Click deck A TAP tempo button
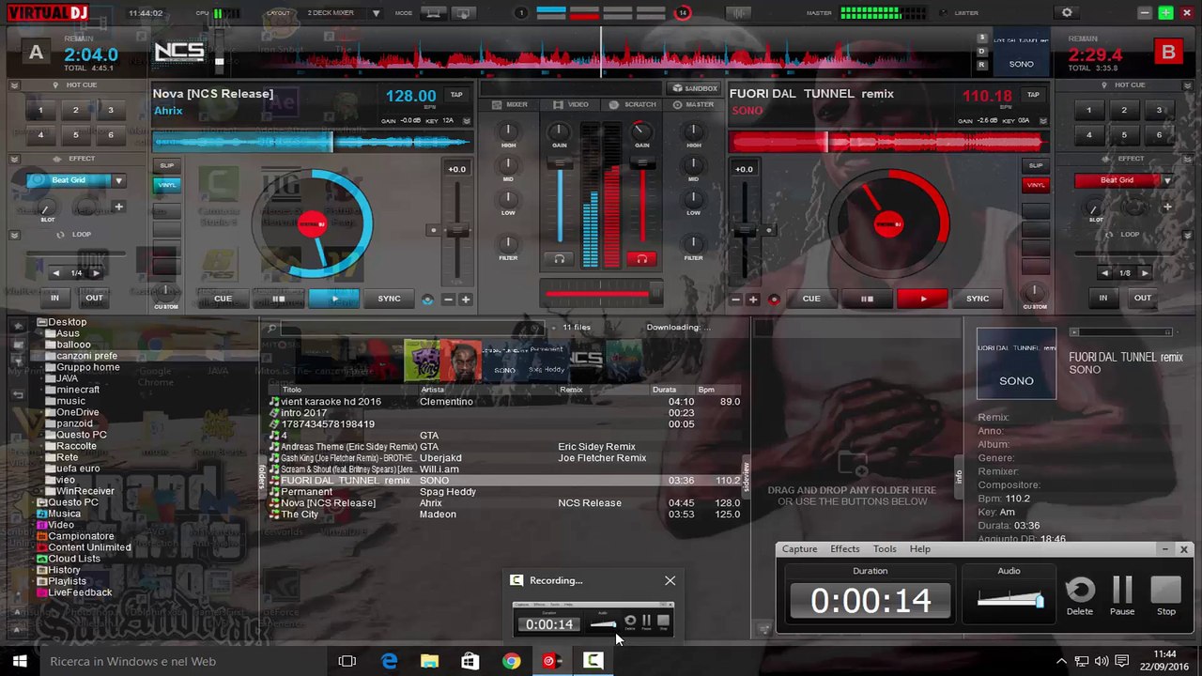 coord(456,95)
